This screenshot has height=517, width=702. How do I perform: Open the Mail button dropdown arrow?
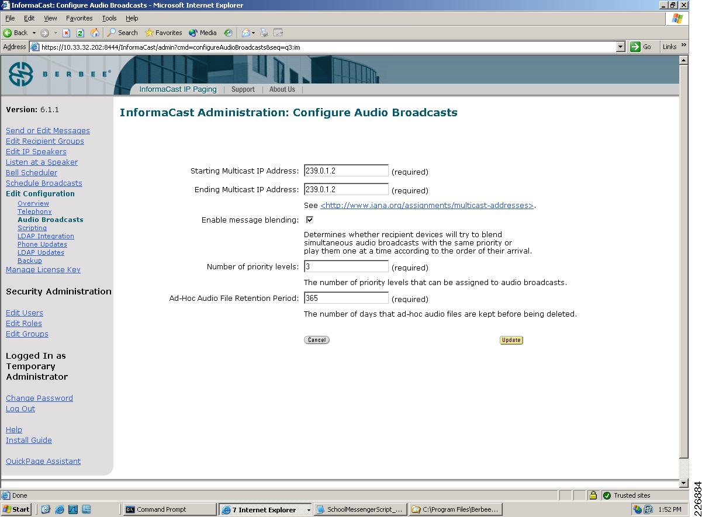253,33
